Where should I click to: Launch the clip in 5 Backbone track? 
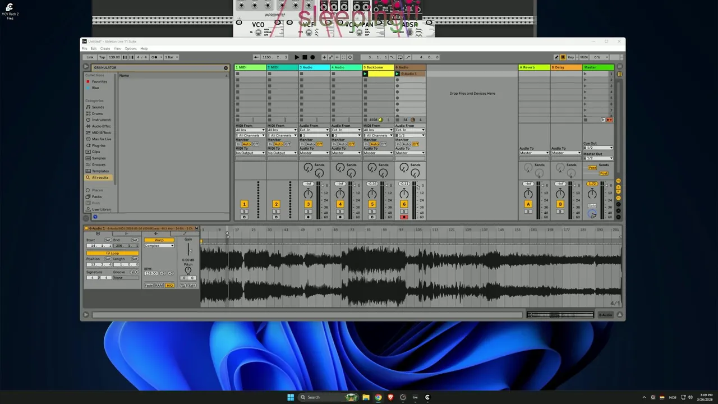[x=366, y=74]
